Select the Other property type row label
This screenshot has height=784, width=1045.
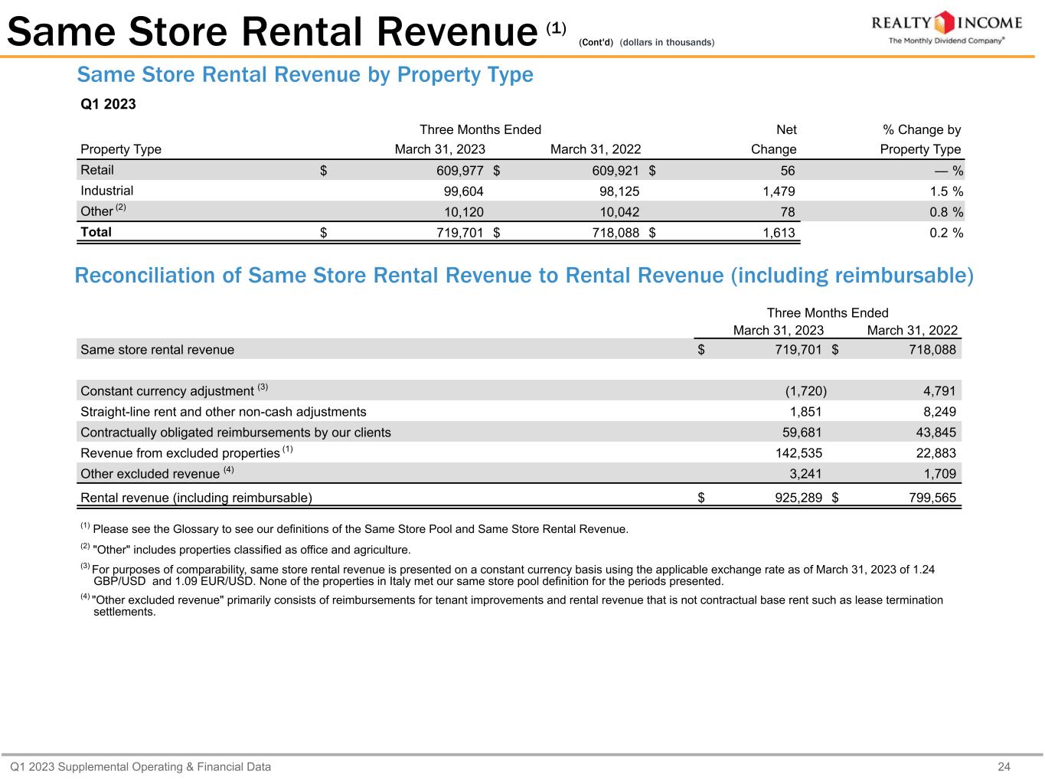[x=96, y=211]
